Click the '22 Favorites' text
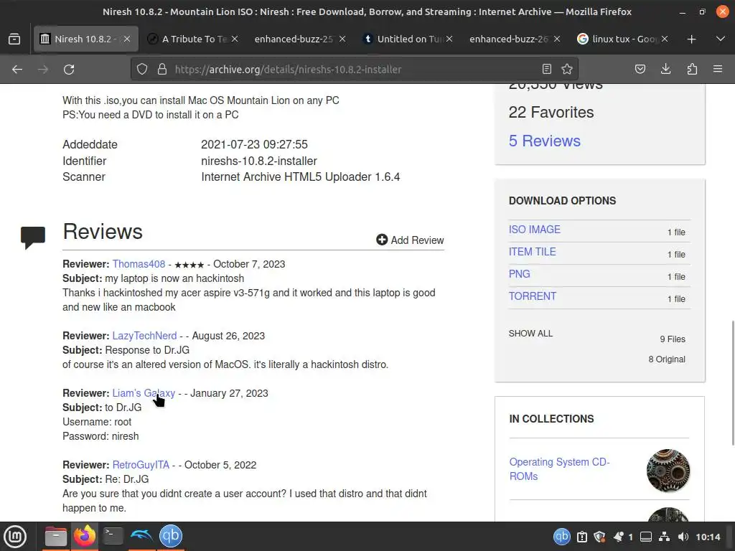 pos(551,112)
